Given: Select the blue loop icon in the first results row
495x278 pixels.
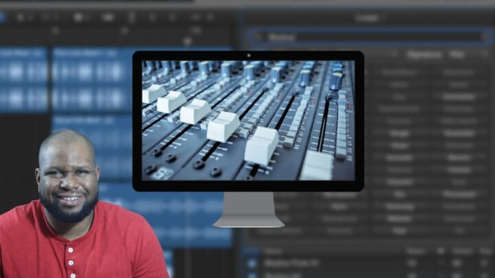Looking at the screenshot, I should [x=252, y=263].
